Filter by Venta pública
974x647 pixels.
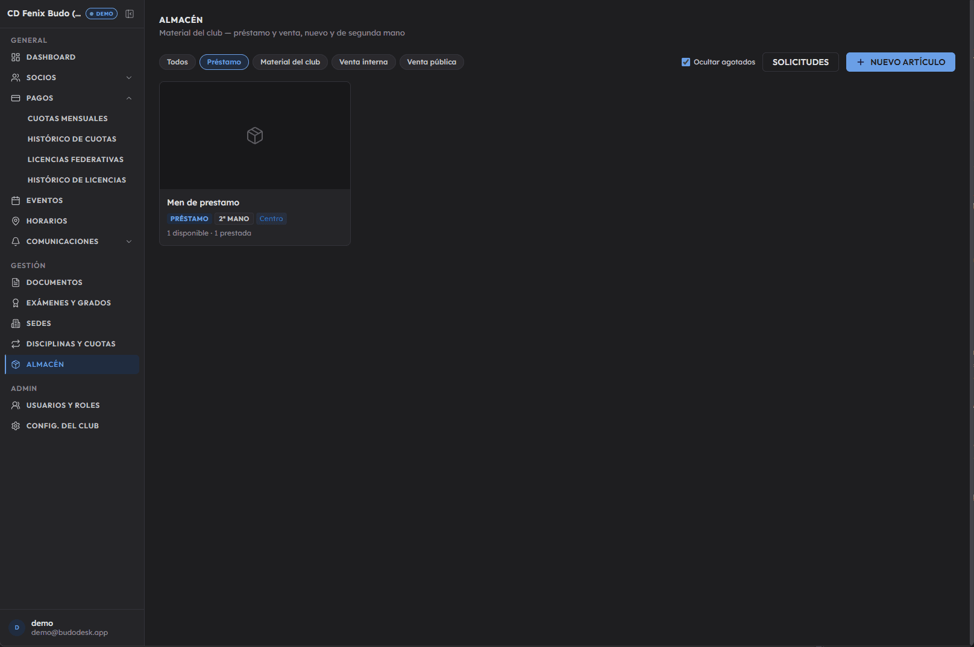(x=432, y=62)
